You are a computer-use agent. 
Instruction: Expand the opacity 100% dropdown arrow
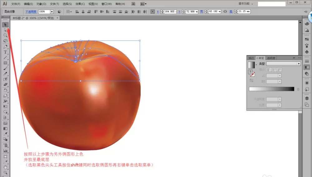[x=52, y=12]
